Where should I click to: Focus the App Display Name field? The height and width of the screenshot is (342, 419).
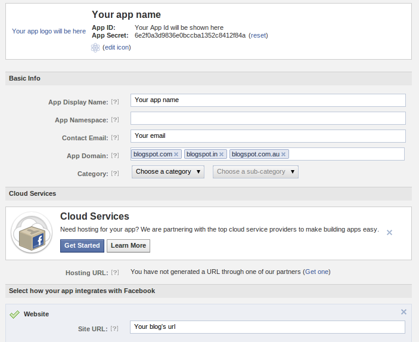pos(268,100)
